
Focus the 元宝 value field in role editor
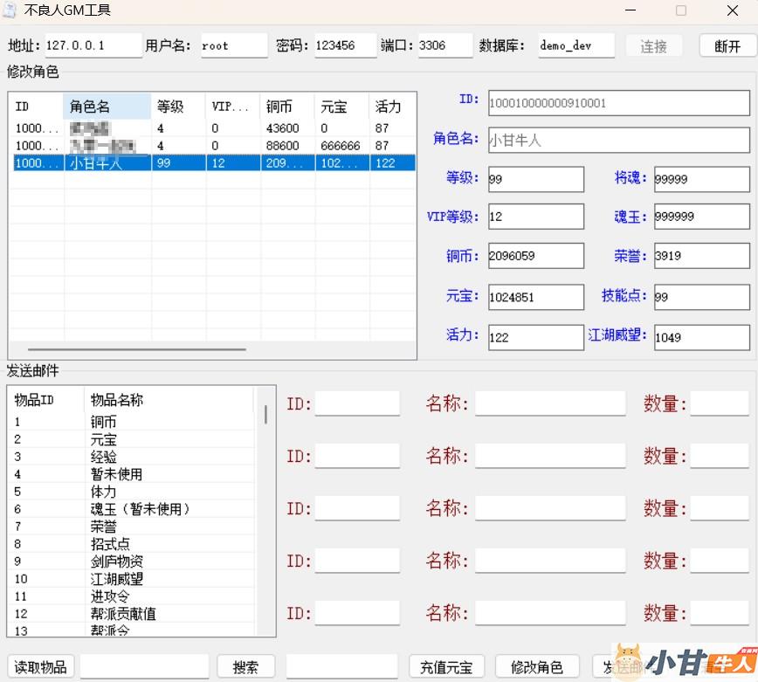(x=535, y=297)
